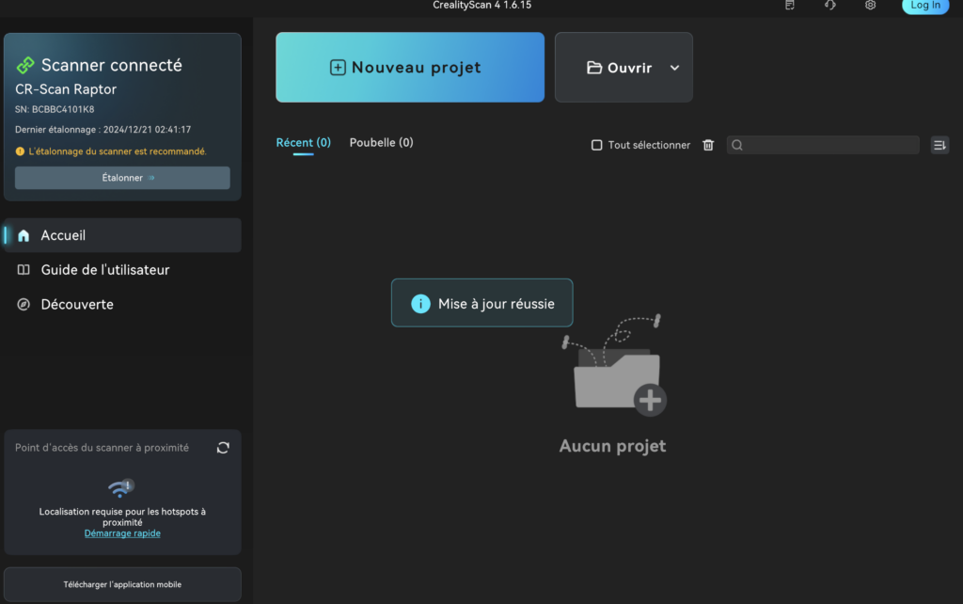Open the Démarrage rapide link
963x604 pixels.
point(122,533)
